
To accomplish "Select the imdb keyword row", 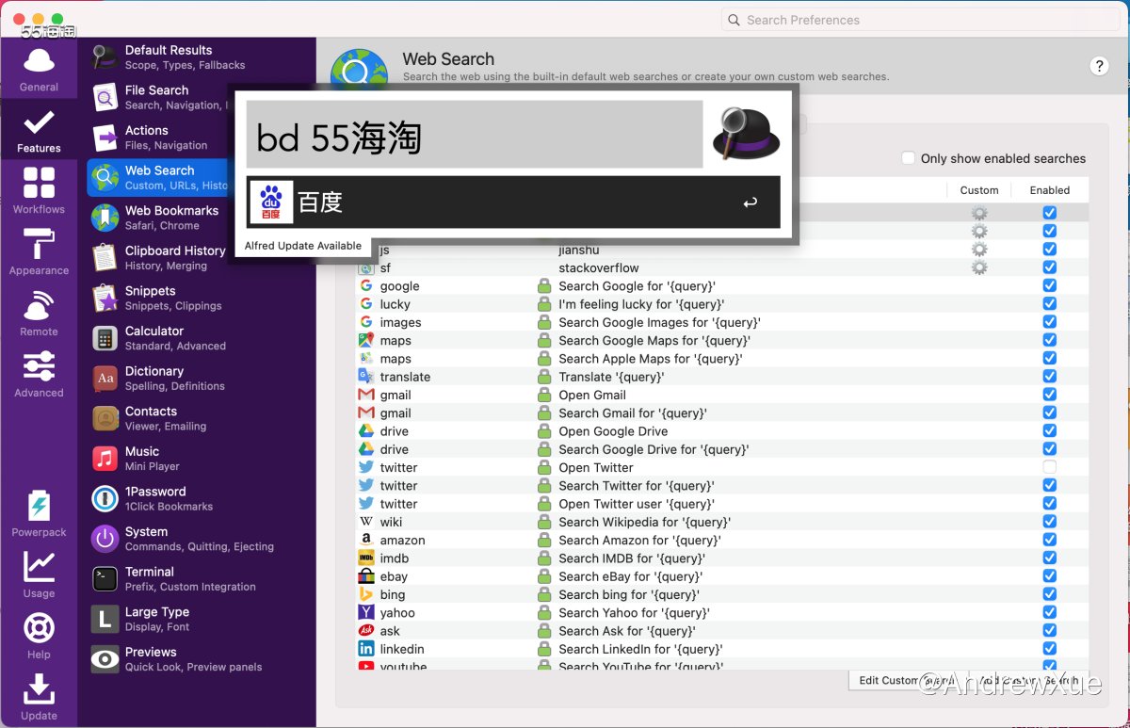I will point(721,558).
